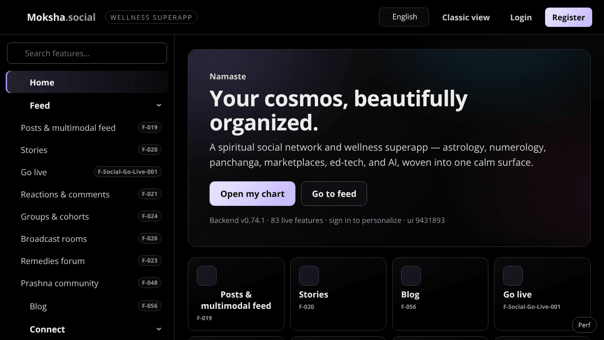This screenshot has height=340, width=604.
Task: Open the Blog feature card title
Action: coord(410,294)
